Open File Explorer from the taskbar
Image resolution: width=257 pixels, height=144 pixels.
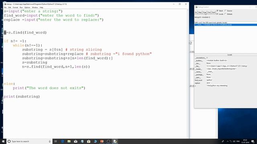click(x=69, y=141)
